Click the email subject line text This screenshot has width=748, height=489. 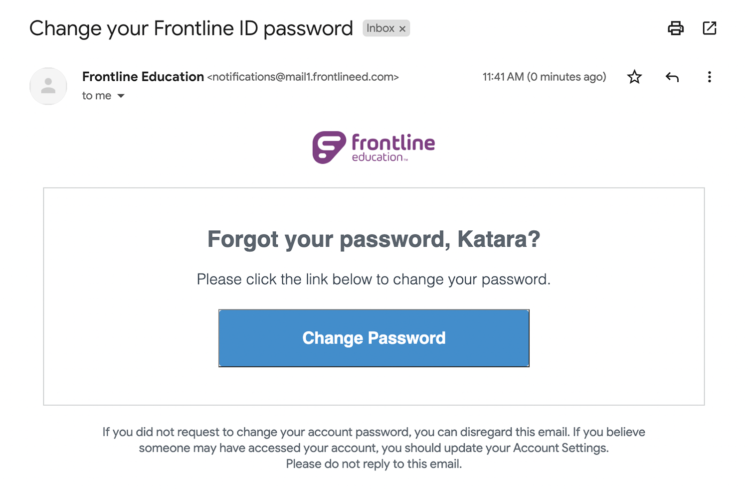click(x=191, y=28)
